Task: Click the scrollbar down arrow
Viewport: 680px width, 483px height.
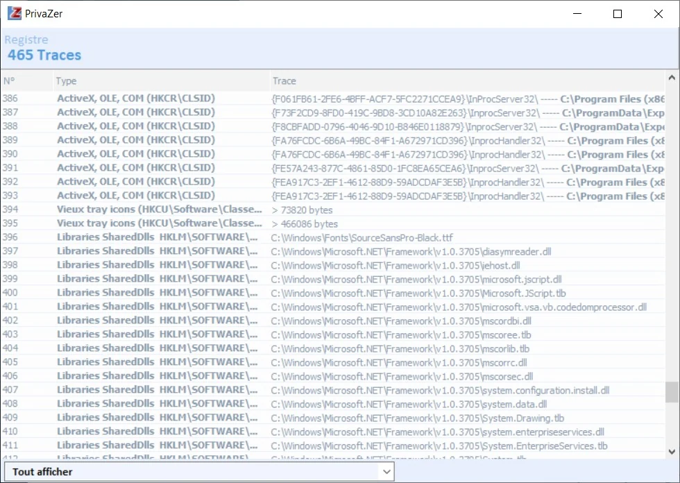Action: pos(672,452)
